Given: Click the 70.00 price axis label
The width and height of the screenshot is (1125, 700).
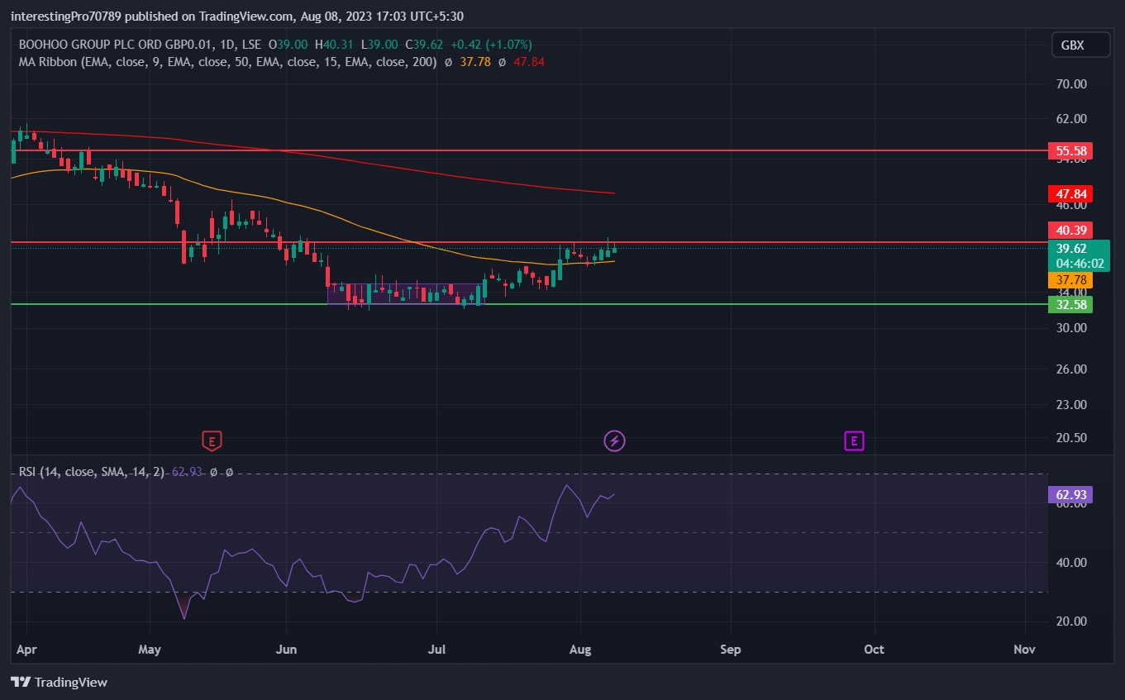Looking at the screenshot, I should pos(1070,84).
